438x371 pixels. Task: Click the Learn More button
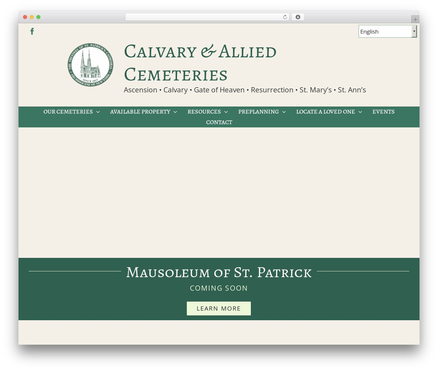click(x=219, y=308)
